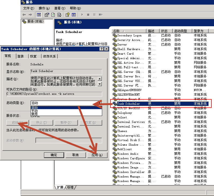The height and width of the screenshot is (196, 214).
Task: Click gear icon of Server service
Action: pos(115,44)
